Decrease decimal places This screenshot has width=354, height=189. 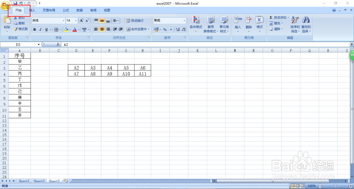183,30
